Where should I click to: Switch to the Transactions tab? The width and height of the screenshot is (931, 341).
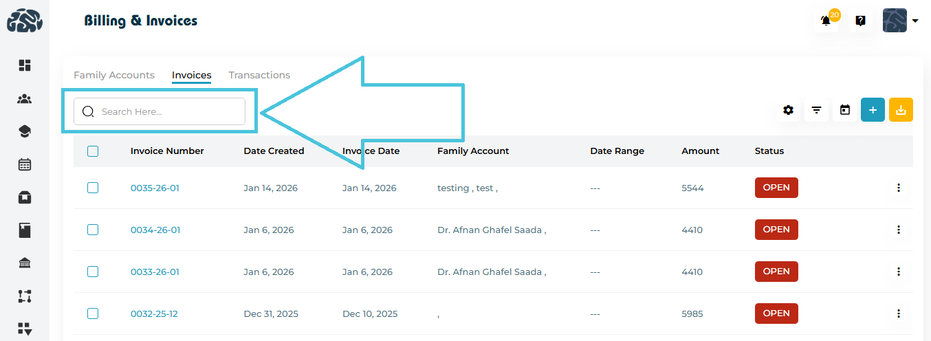(259, 75)
